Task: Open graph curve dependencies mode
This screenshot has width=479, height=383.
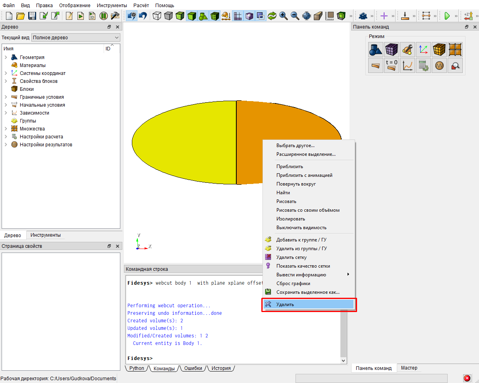Action: pos(408,65)
